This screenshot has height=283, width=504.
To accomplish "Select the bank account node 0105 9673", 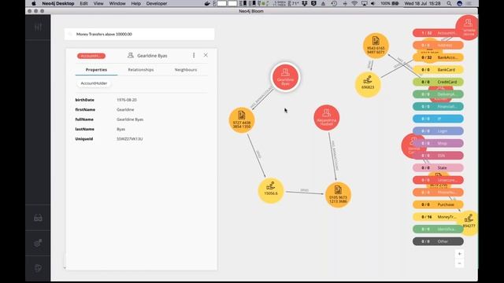I will tap(338, 195).
